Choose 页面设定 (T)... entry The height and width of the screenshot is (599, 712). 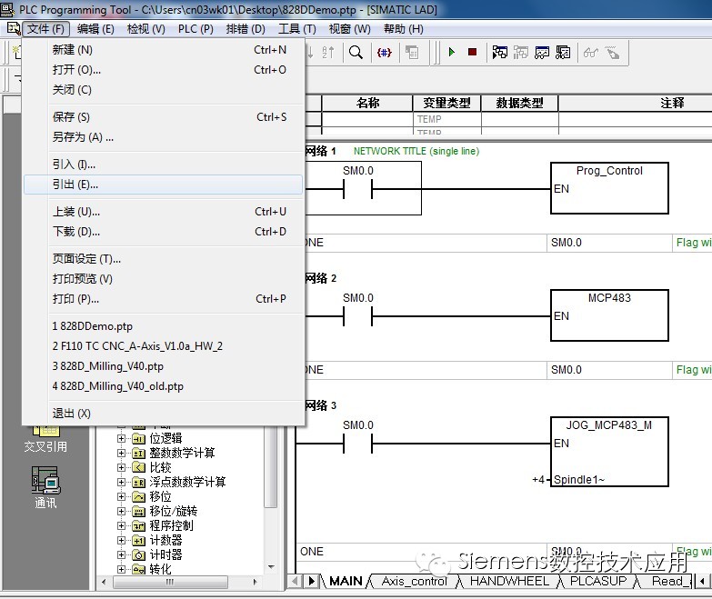pos(164,259)
